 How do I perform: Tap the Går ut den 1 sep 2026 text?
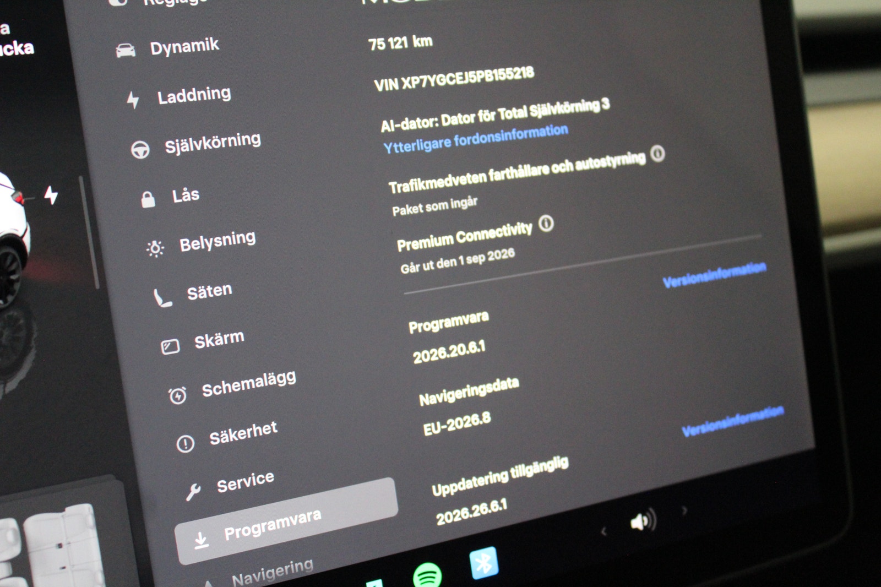[x=458, y=260]
